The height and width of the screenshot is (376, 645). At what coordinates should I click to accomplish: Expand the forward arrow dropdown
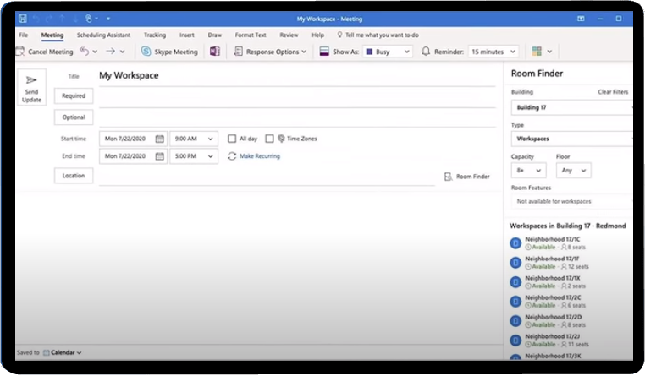tap(122, 52)
